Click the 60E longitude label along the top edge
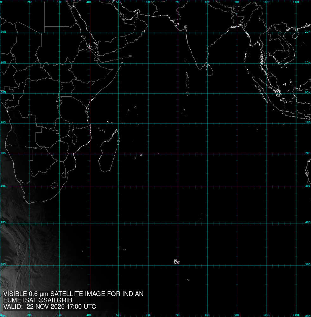Image resolution: width=311 pixels, height=317 pixels. (148, 2)
